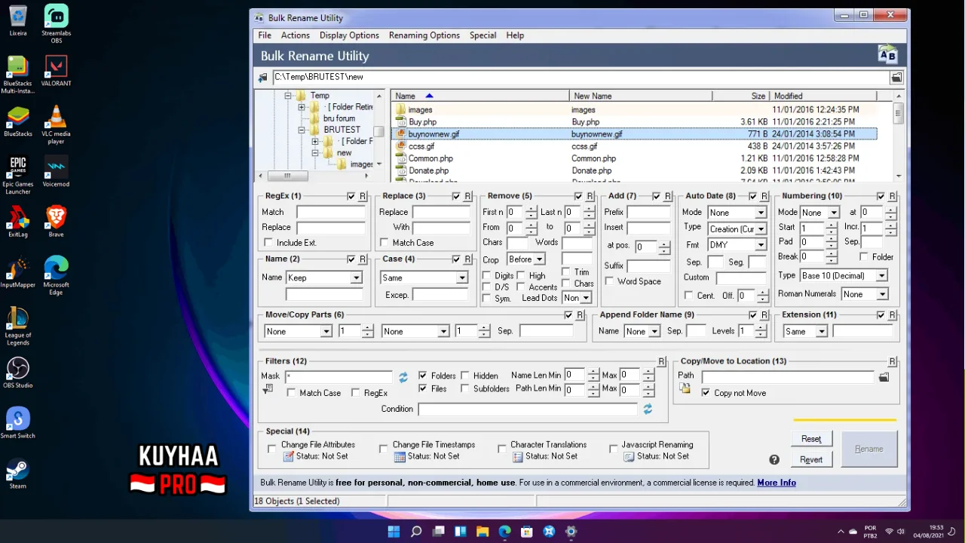The height and width of the screenshot is (543, 965).
Task: Enable the Javascript Renaming checkbox
Action: point(614,448)
